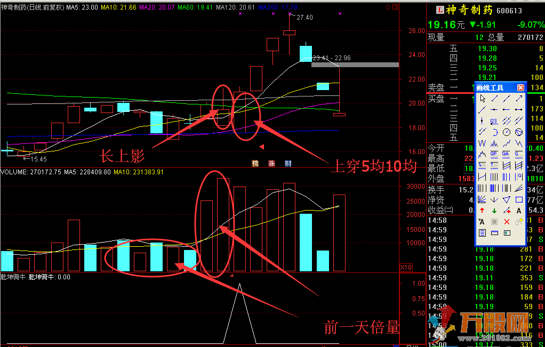Choose the blue rectangle drawing tool

point(519,199)
